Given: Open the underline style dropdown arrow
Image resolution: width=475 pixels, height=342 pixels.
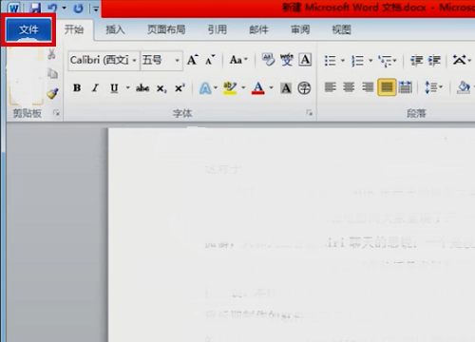Looking at the screenshot, I should [128, 87].
